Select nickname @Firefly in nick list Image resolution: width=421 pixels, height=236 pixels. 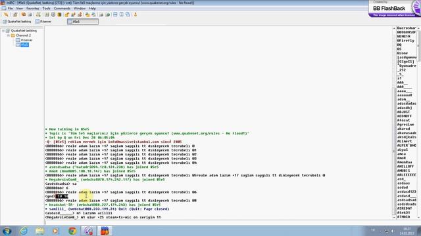pyautogui.click(x=405, y=41)
